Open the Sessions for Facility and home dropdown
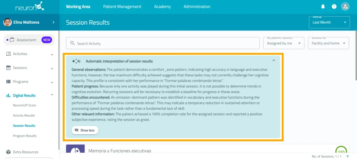This screenshot has height=159, width=357. (328, 43)
